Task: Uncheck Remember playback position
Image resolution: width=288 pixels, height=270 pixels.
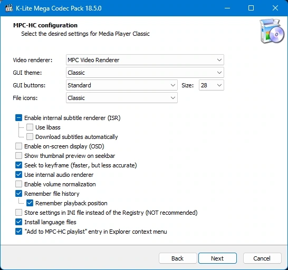Action: click(30, 203)
